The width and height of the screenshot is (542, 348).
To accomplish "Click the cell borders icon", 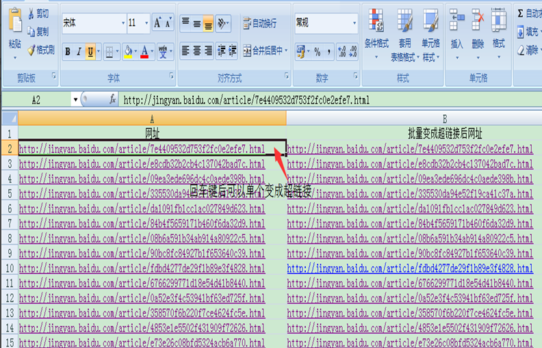I will point(109,52).
